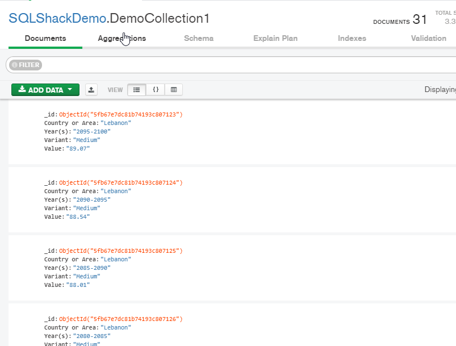Viewport: 456px width, 346px height.
Task: Open the Indexes tab
Action: [352, 39]
